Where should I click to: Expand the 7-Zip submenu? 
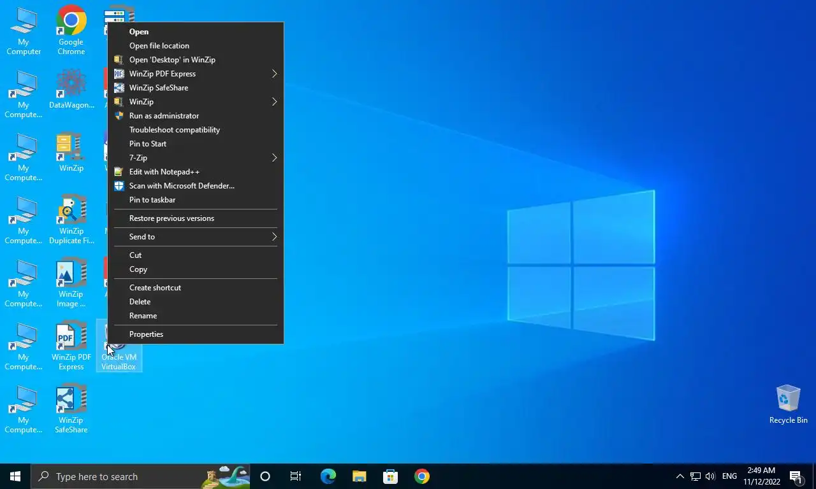[x=196, y=157]
